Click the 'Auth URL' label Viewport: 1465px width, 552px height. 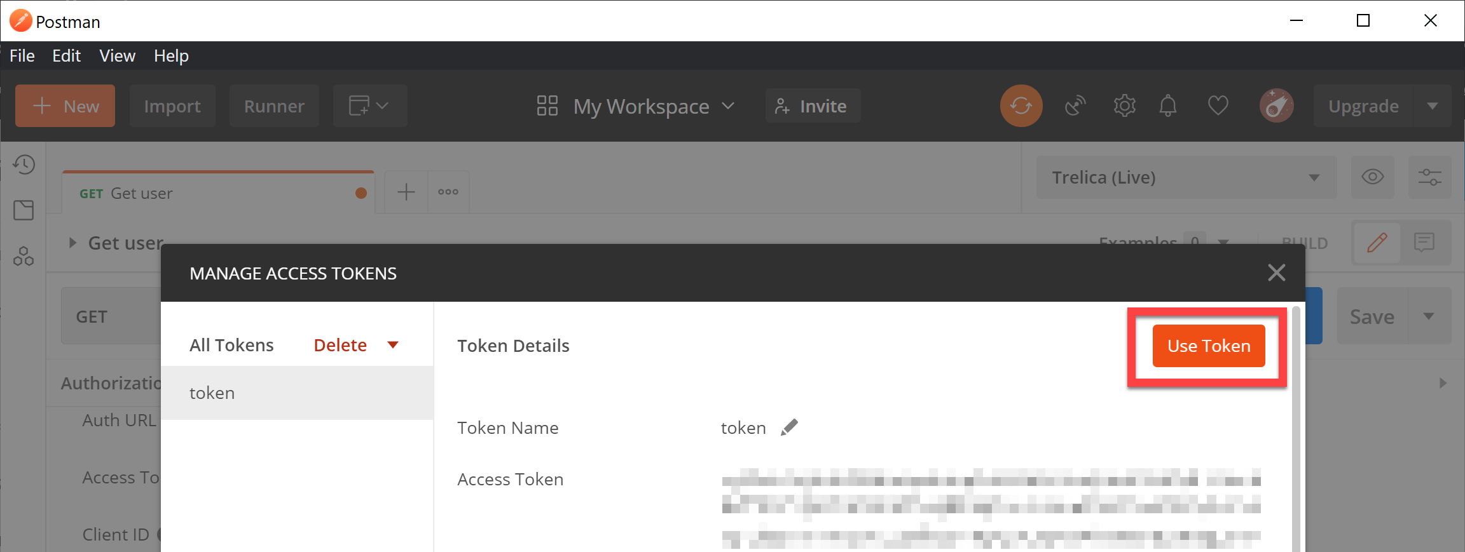pos(119,420)
